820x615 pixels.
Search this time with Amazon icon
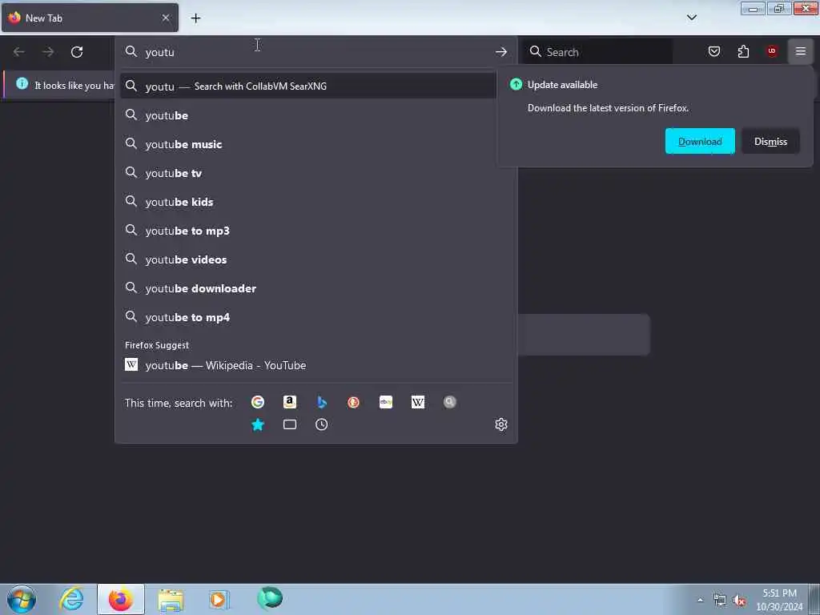click(290, 402)
